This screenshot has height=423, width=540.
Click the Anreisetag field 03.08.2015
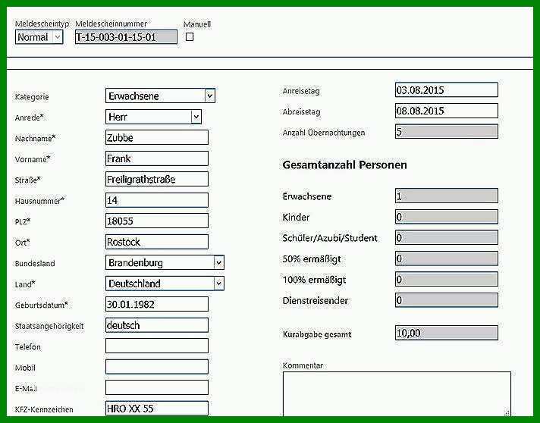(x=446, y=90)
